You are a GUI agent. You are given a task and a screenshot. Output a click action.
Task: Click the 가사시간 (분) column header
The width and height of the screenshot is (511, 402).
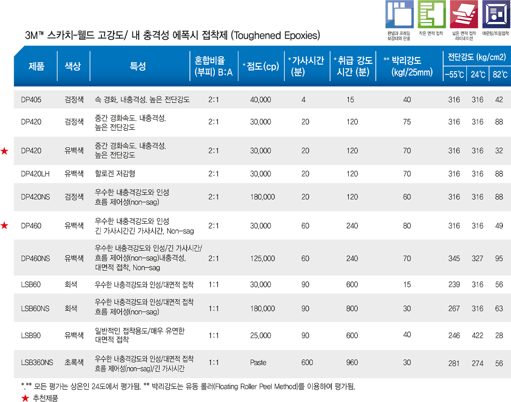coord(306,66)
